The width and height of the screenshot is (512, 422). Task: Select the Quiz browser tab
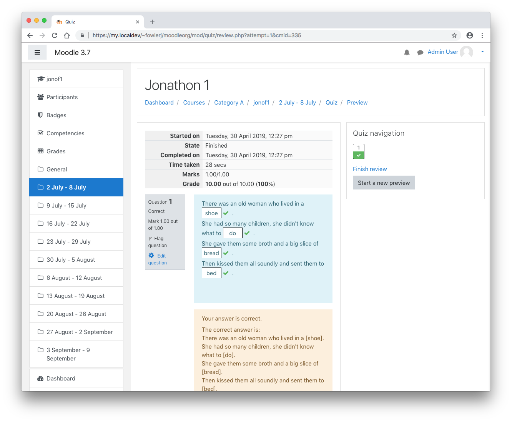point(98,22)
